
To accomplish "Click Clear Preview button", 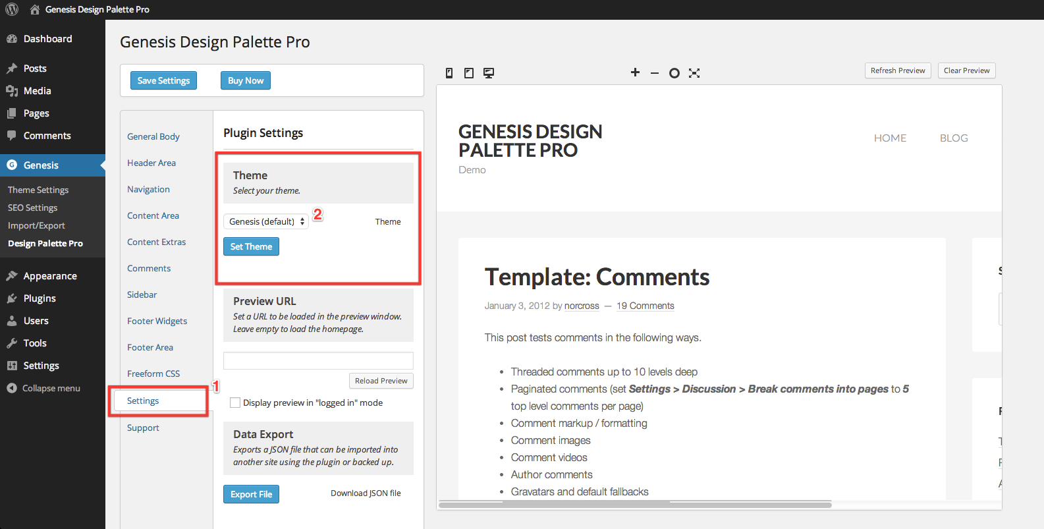I will (x=966, y=70).
